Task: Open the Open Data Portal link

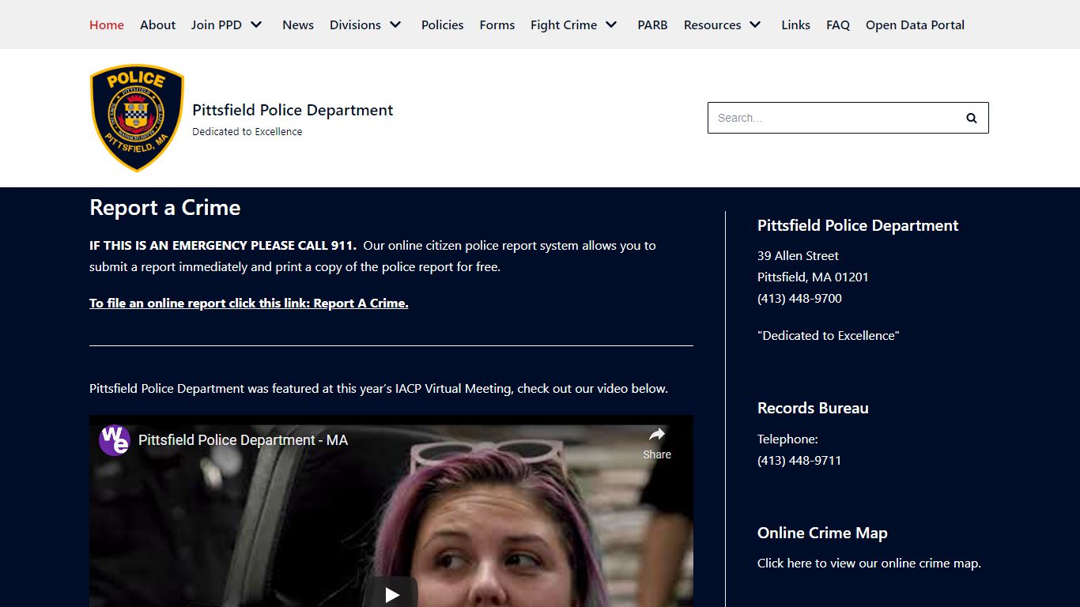Action: pos(916,25)
